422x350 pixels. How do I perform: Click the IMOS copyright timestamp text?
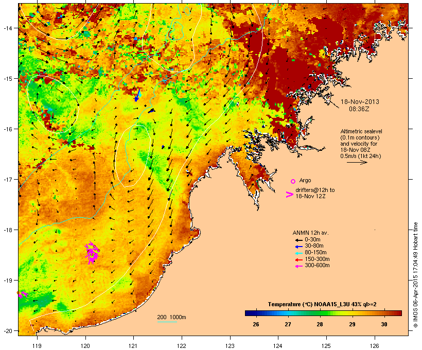point(415,275)
